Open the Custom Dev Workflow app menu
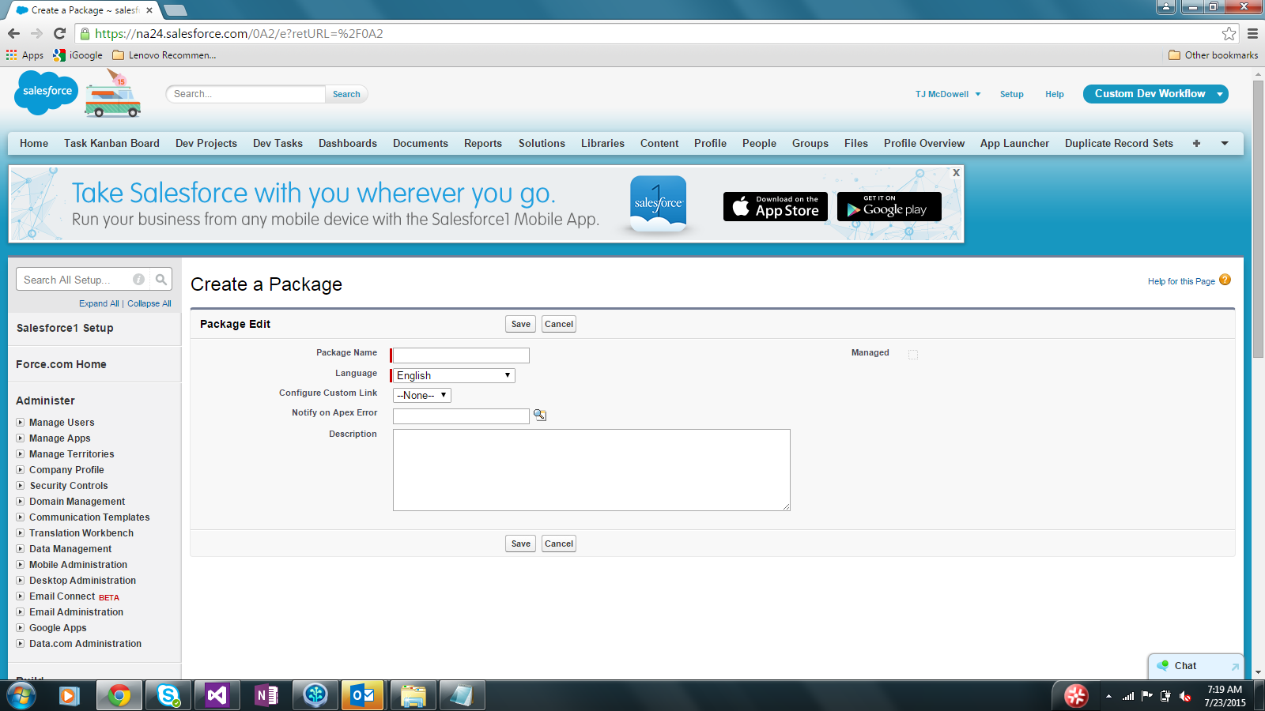 pyautogui.click(x=1156, y=93)
